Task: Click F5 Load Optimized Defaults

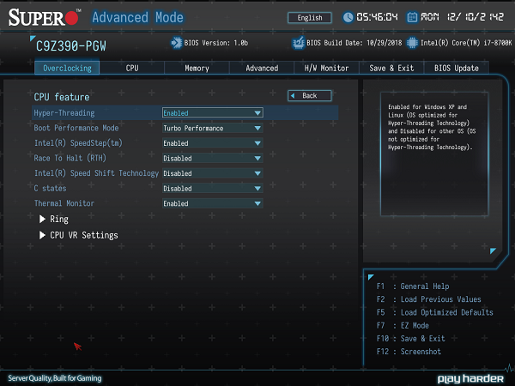Action: (x=435, y=312)
